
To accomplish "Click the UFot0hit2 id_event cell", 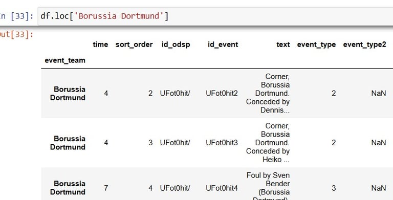I will (222, 94).
